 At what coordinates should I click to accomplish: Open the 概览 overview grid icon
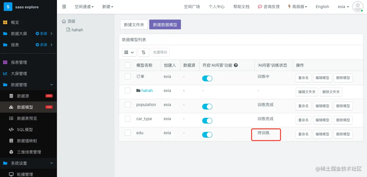point(5,22)
